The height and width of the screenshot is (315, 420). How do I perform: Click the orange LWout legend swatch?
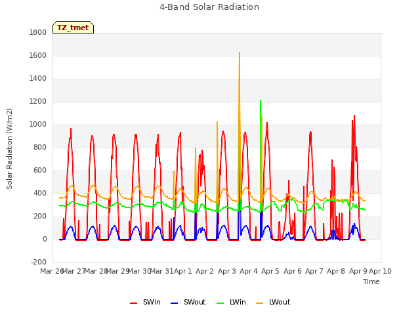(x=260, y=303)
